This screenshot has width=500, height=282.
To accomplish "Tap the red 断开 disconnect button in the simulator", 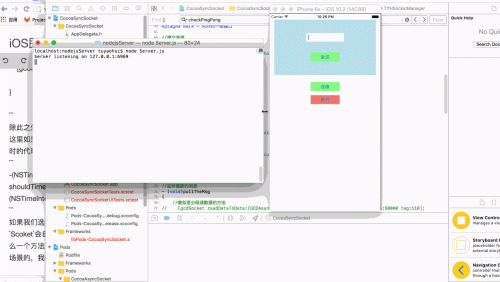I will (x=325, y=99).
